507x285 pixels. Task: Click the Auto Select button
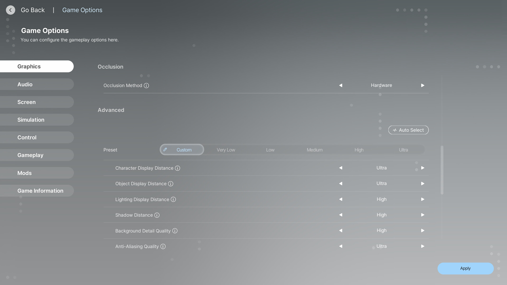tap(408, 130)
